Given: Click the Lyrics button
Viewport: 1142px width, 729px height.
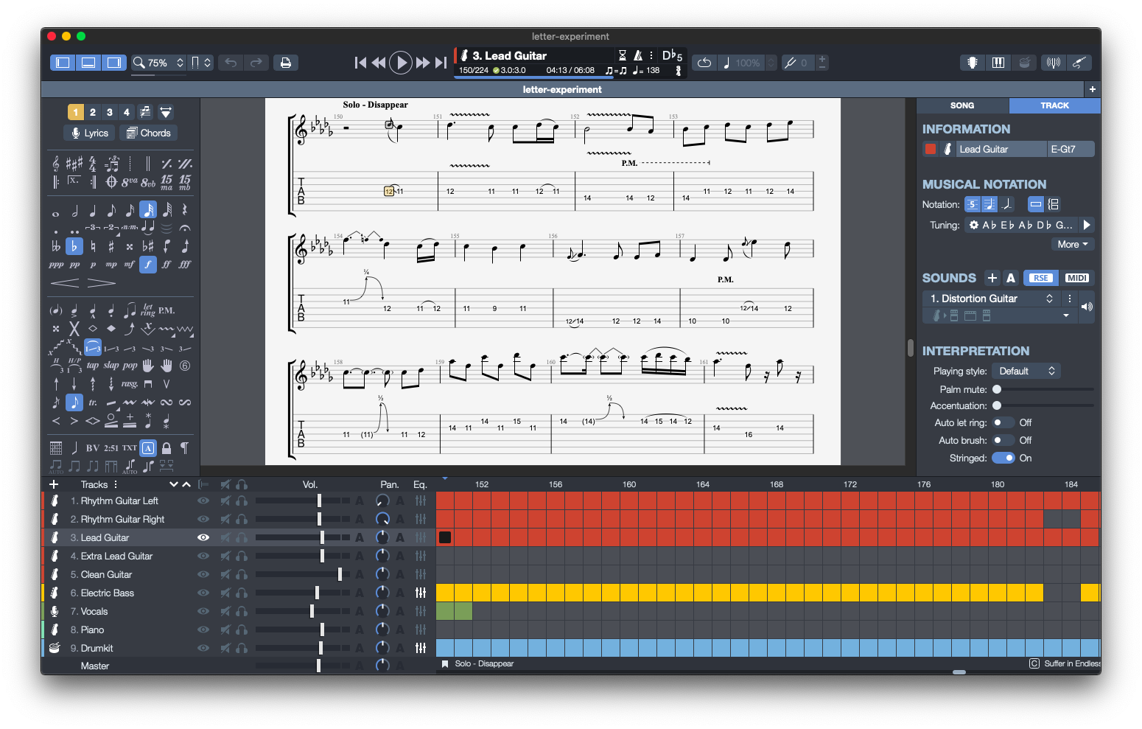Looking at the screenshot, I should (88, 133).
